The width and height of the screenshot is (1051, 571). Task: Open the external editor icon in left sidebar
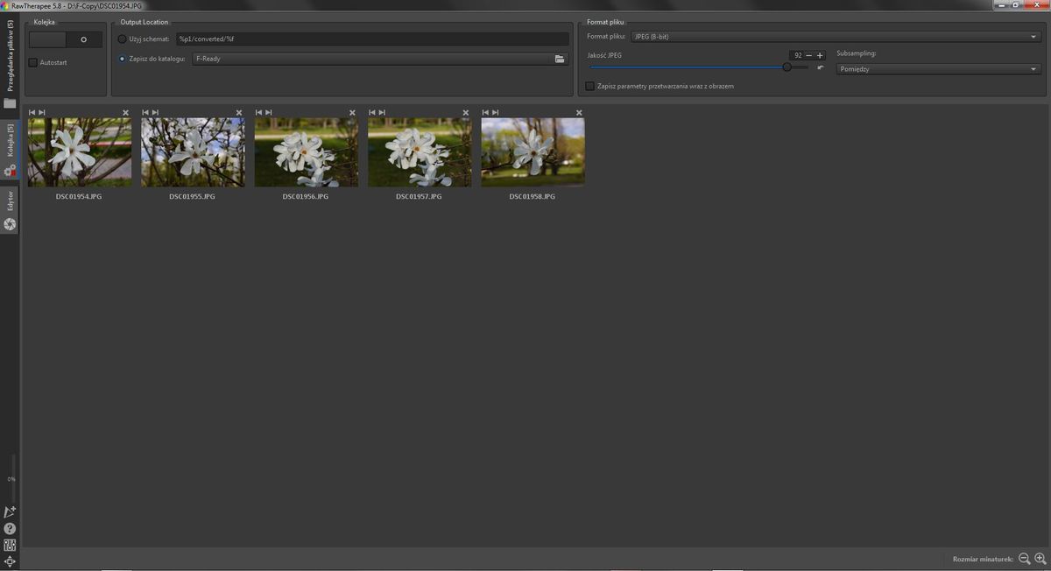click(x=10, y=511)
